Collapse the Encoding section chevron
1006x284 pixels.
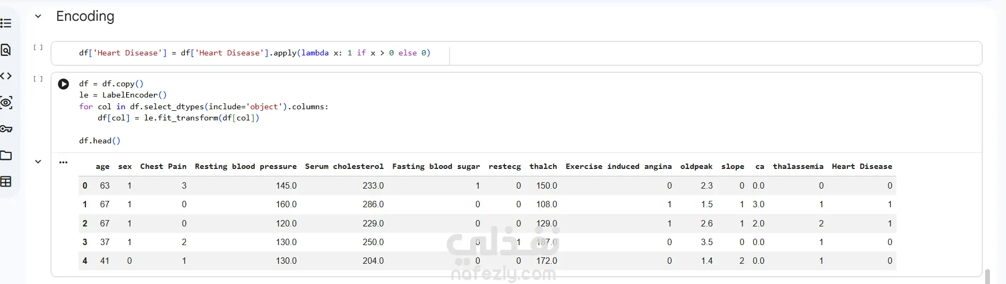coord(38,17)
